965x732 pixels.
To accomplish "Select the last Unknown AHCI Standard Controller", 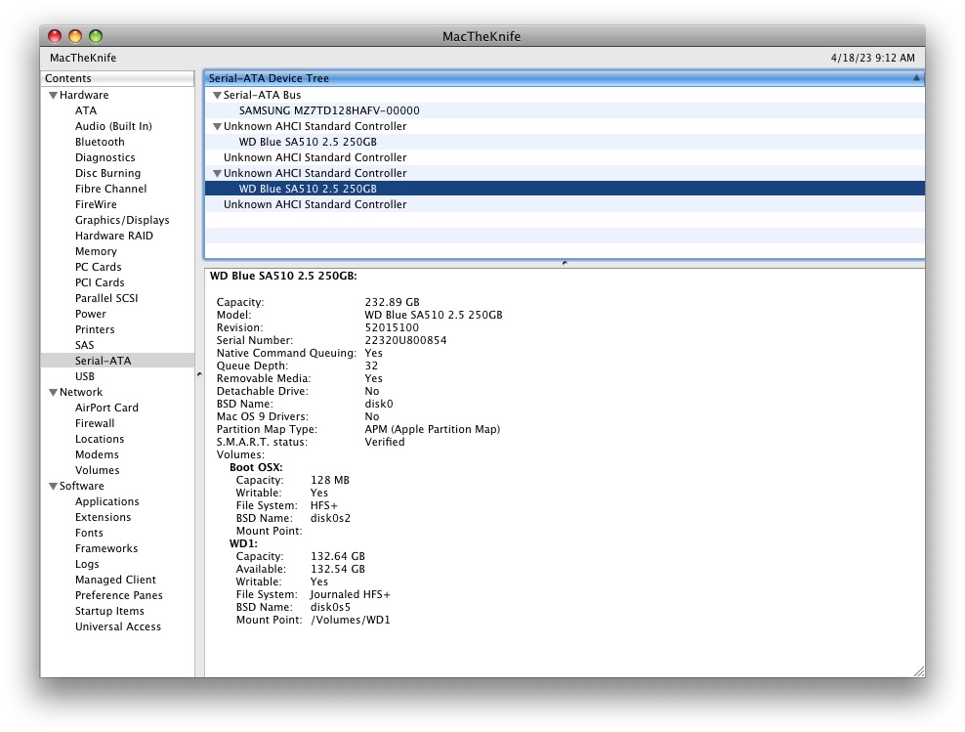I will coord(315,205).
